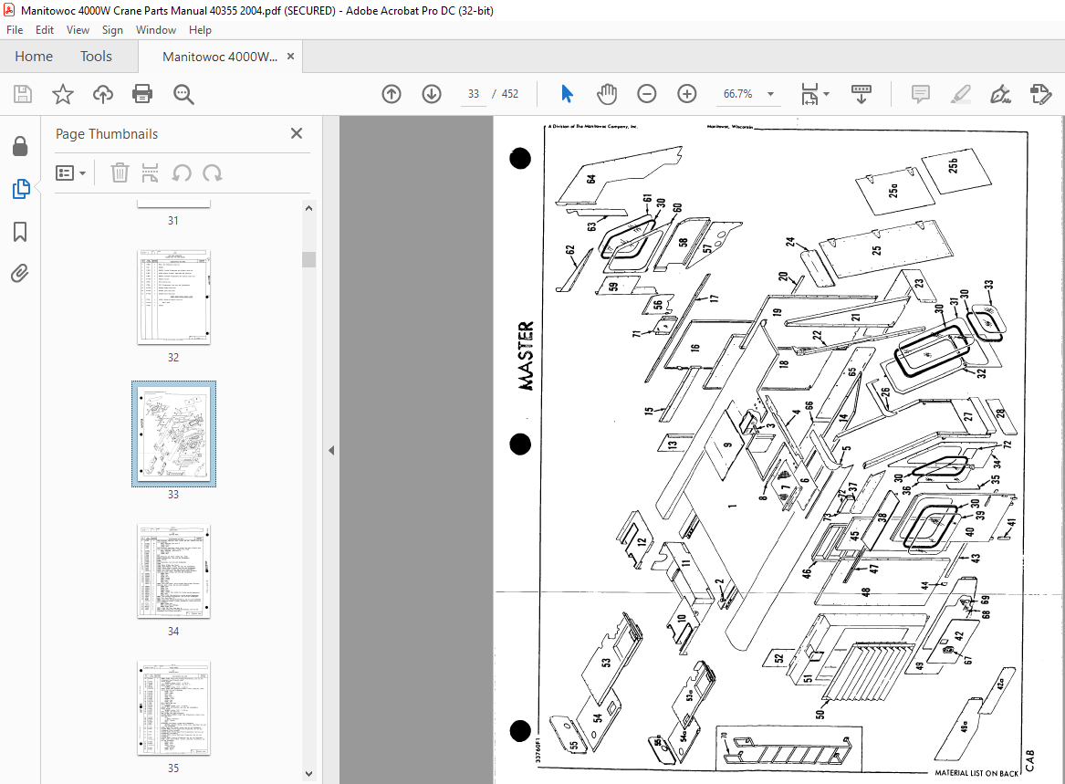Add document to favorites star icon
This screenshot has height=784, width=1065.
tap(62, 94)
